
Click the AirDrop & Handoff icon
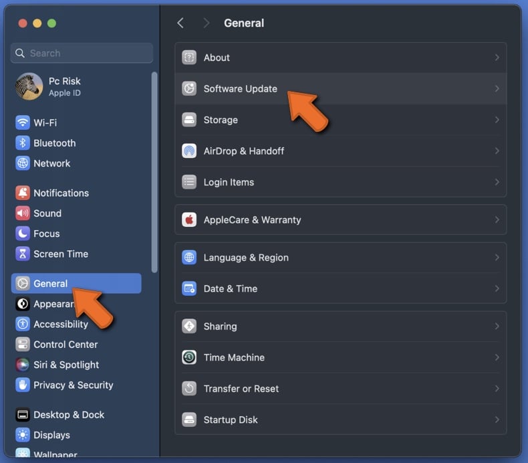[189, 151]
